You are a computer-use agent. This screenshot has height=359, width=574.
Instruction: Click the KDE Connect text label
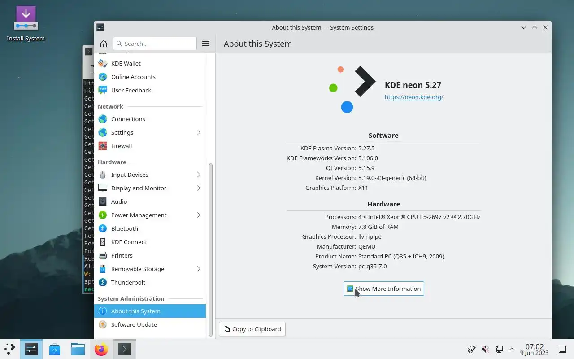[x=129, y=242]
